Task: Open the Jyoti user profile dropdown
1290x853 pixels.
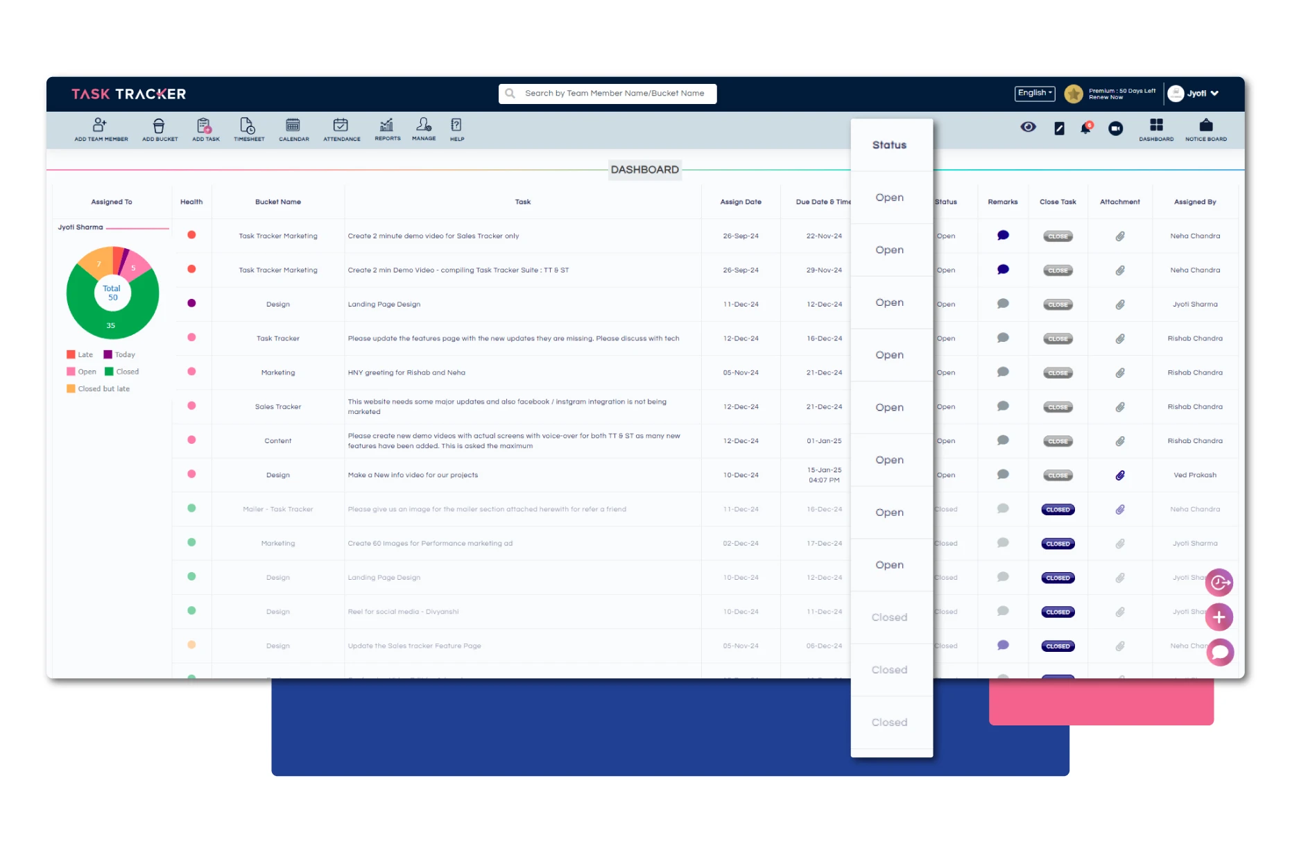Action: point(1194,94)
